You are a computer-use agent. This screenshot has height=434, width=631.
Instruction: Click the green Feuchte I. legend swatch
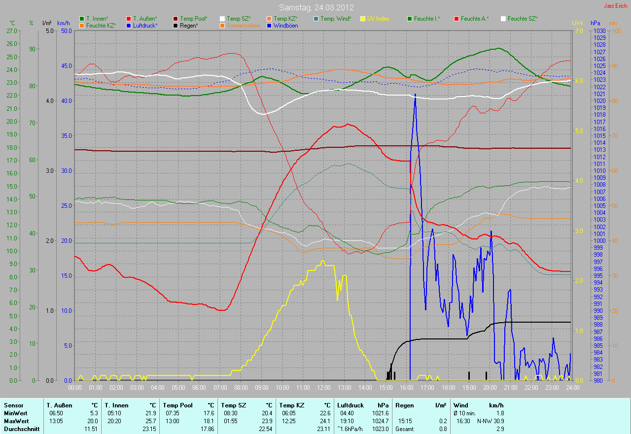[410, 19]
